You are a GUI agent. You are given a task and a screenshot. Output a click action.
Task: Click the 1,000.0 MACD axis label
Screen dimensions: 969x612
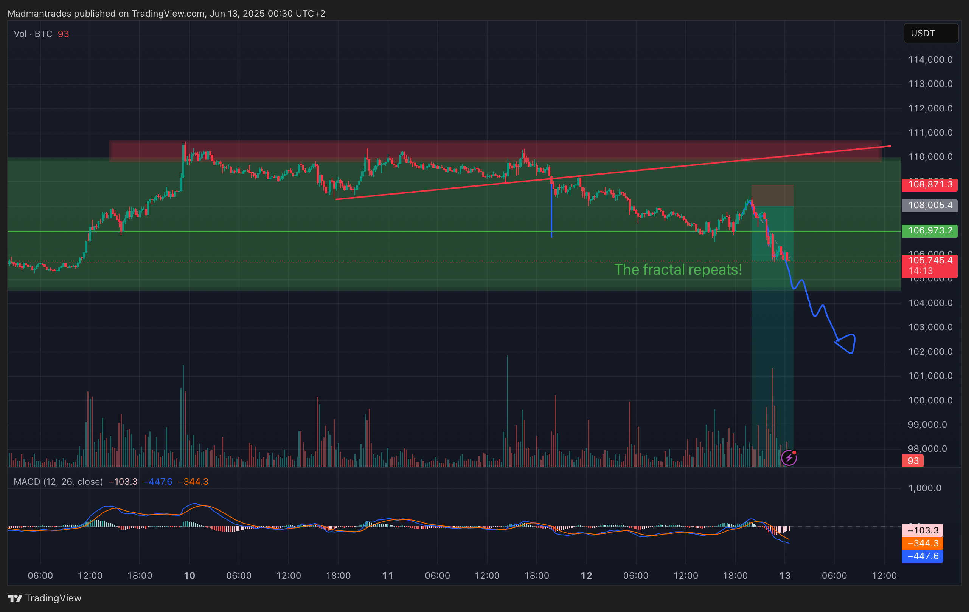coord(924,488)
